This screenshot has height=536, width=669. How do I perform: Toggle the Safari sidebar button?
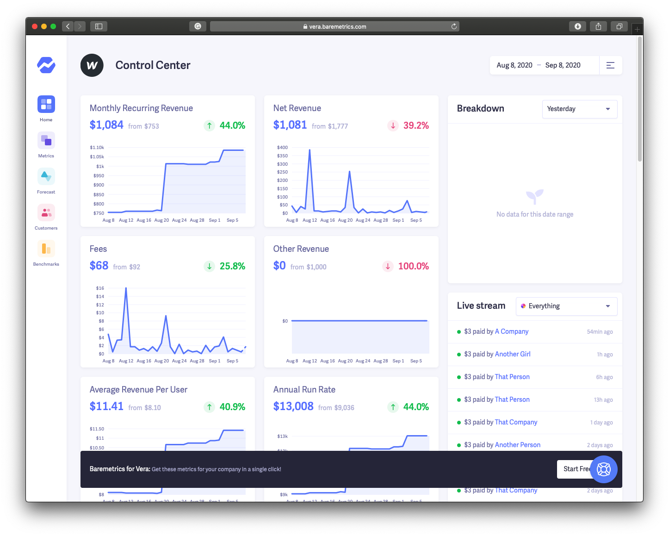click(99, 26)
